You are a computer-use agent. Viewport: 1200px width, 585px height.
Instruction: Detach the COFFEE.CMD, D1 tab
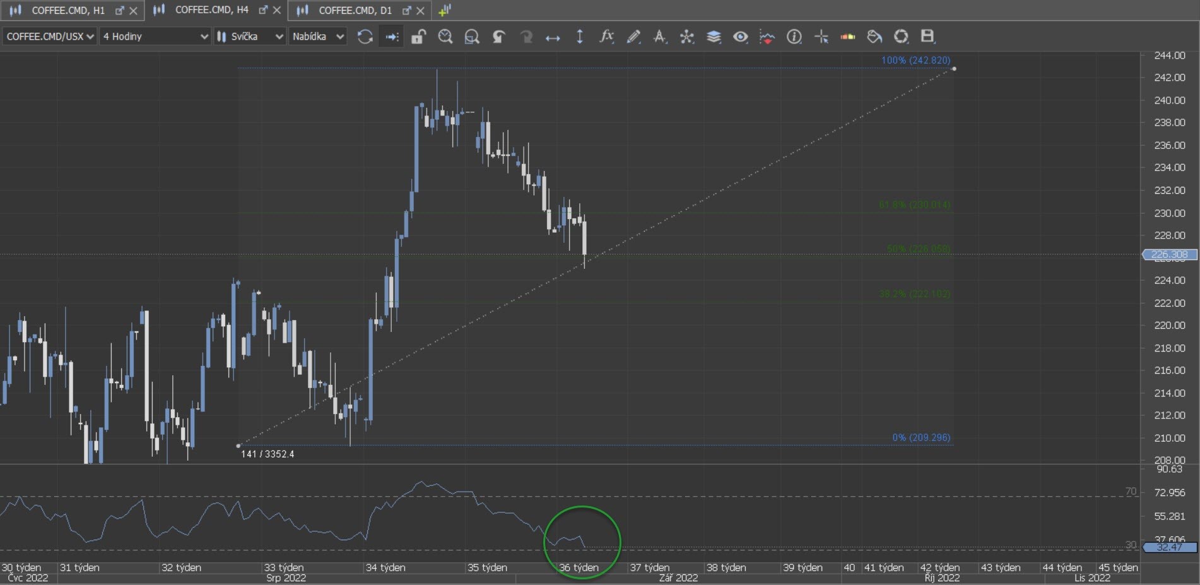coord(406,10)
